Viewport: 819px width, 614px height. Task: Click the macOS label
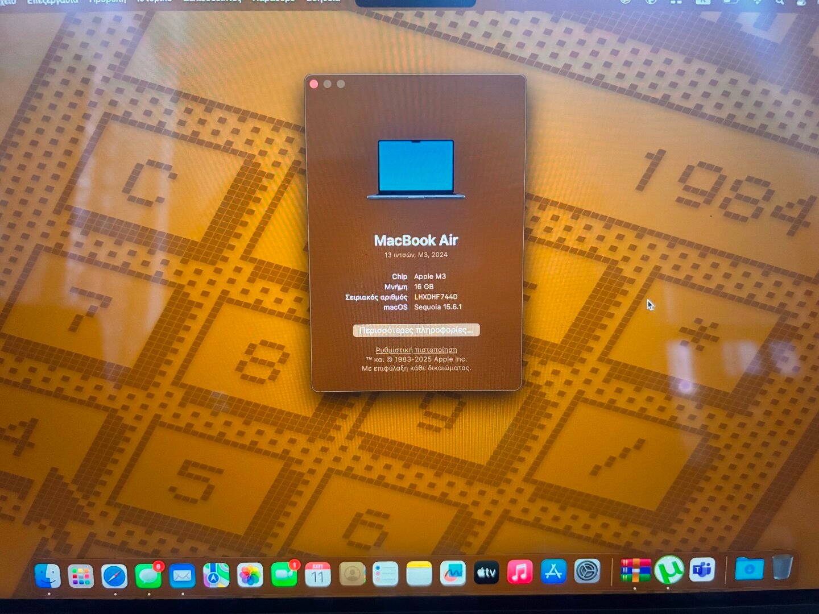coord(395,307)
